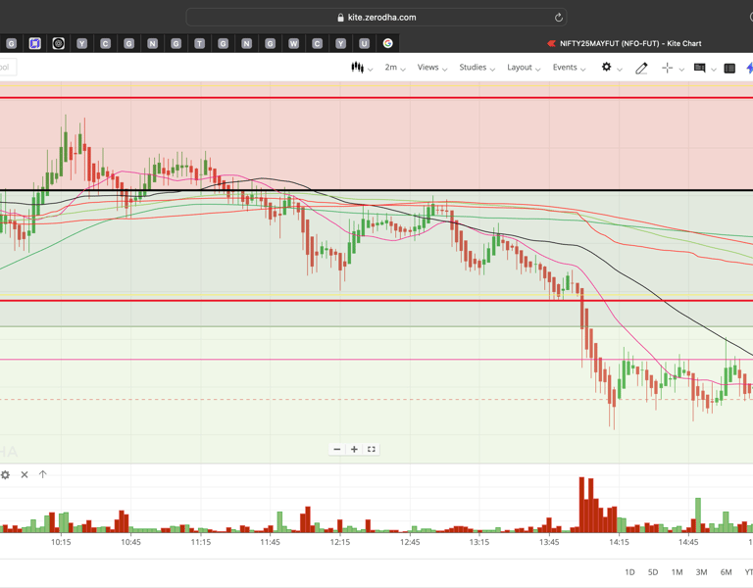Select the pink horizontal line drawing
The width and height of the screenshot is (753, 588).
[x=376, y=359]
